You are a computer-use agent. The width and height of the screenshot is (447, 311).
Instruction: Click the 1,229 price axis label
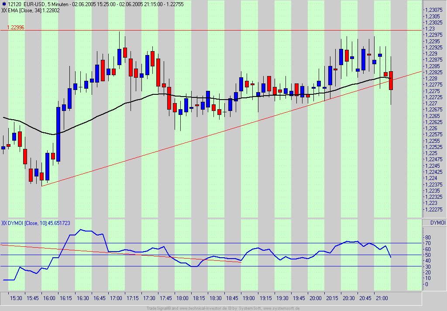tap(431, 54)
